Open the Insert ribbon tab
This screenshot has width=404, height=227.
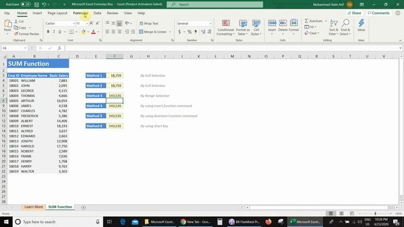37,13
